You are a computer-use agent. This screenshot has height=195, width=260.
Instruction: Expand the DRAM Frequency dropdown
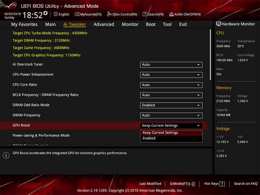pos(171,116)
